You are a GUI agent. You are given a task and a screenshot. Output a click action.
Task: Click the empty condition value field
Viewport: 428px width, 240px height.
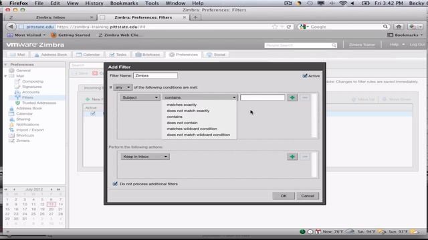pyautogui.click(x=262, y=97)
